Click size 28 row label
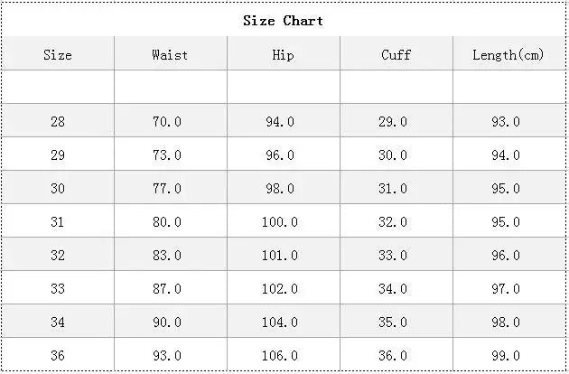 click(58, 122)
